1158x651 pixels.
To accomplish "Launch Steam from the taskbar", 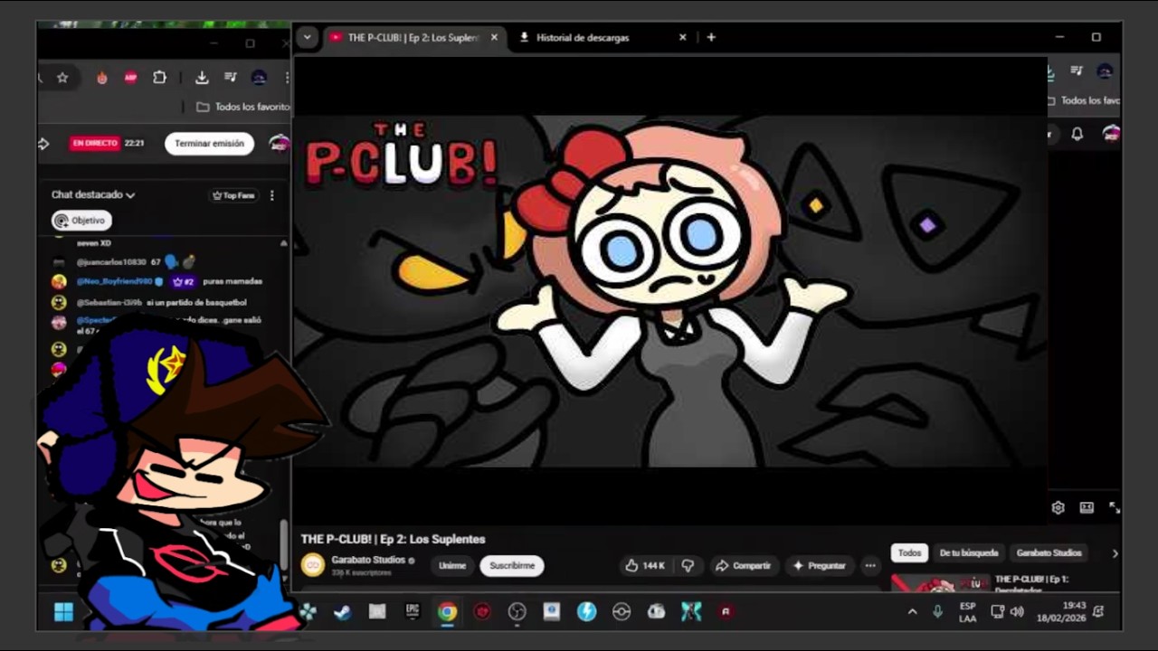I will [342, 612].
